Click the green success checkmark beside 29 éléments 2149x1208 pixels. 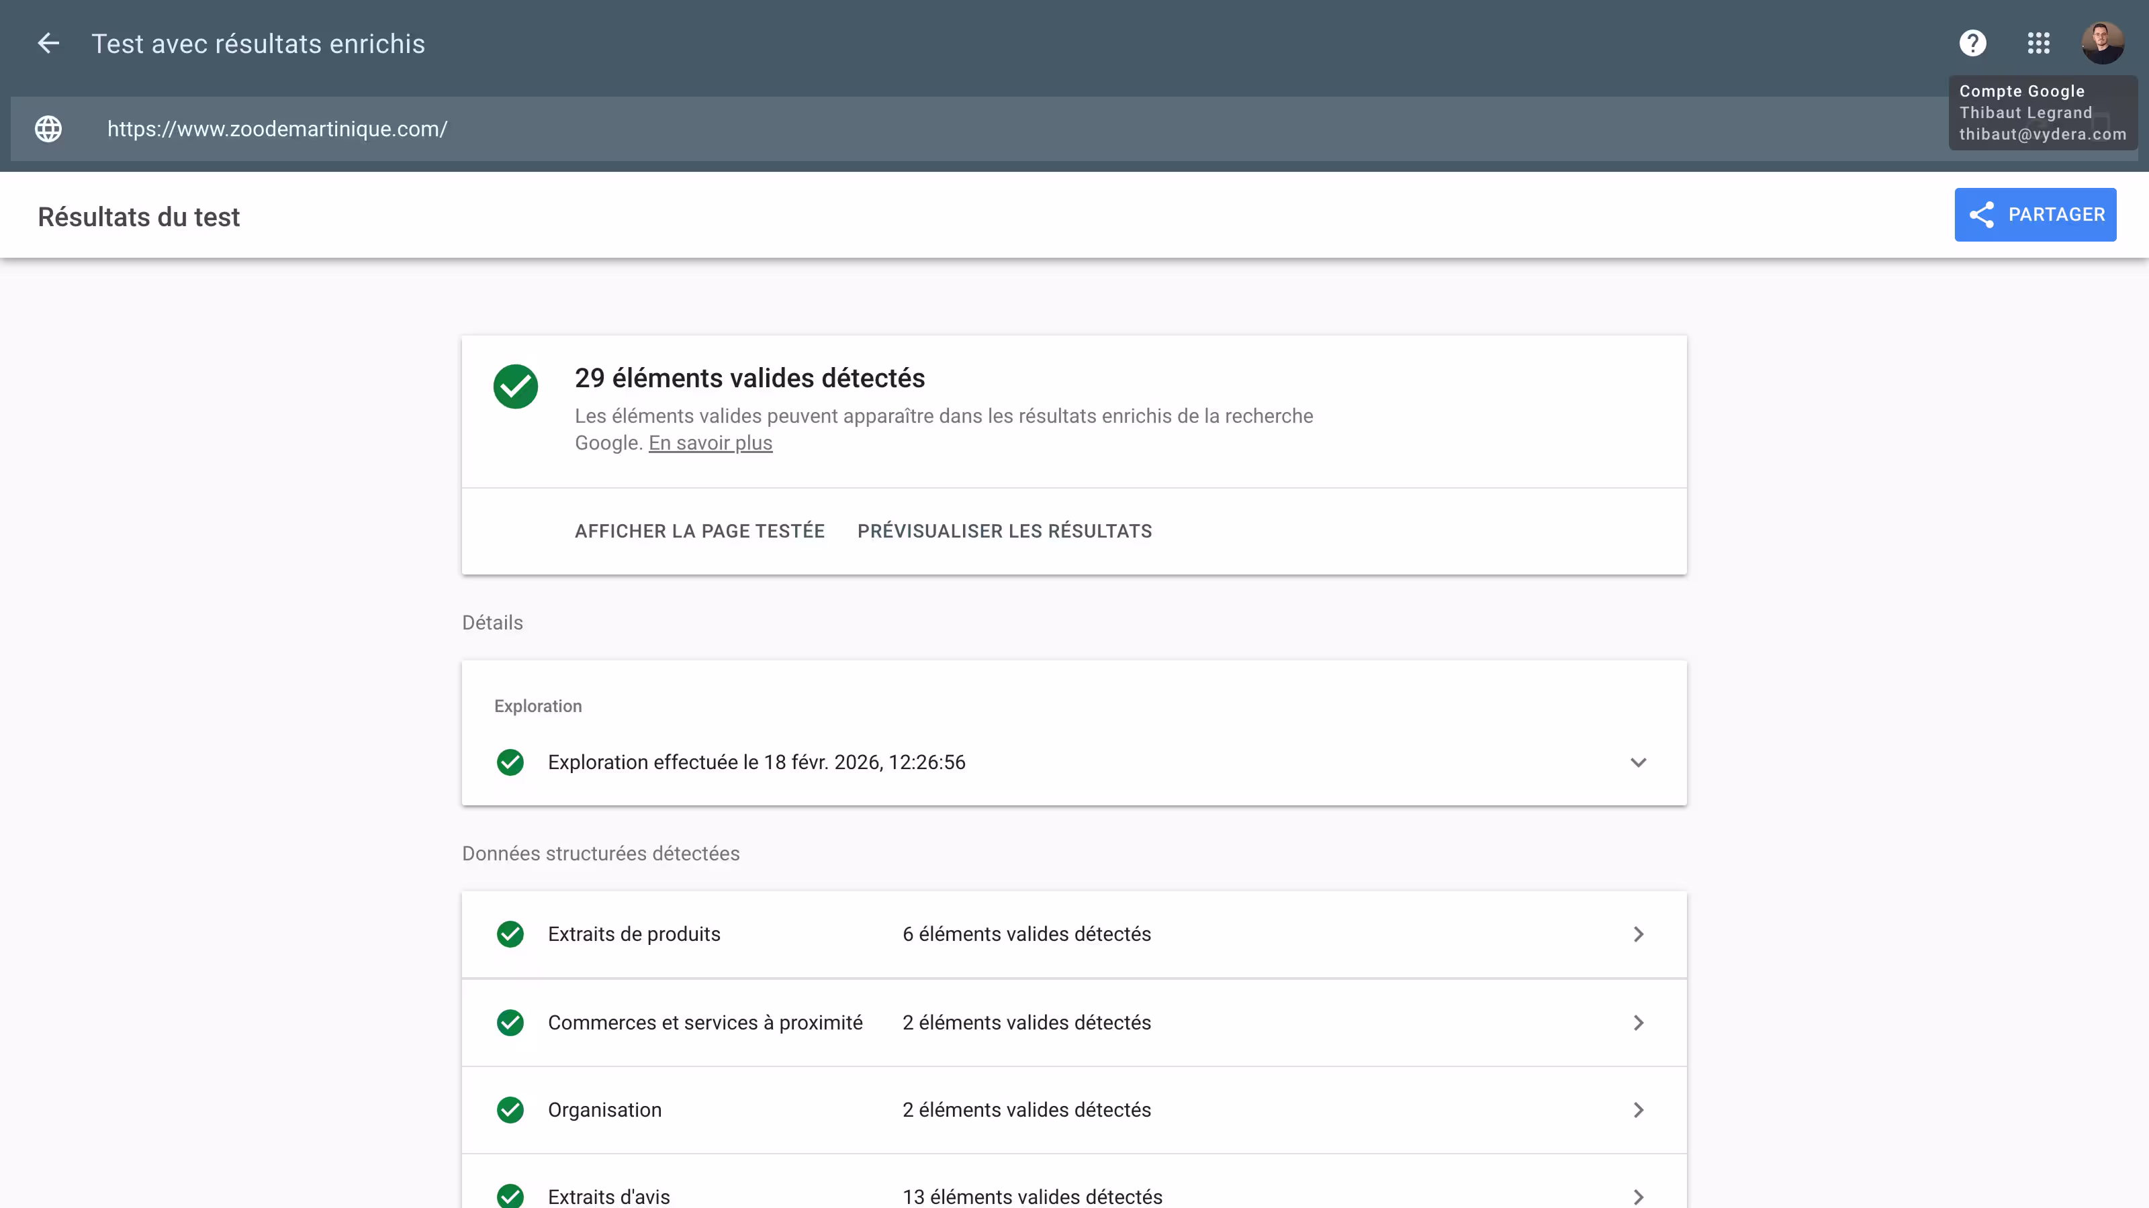pos(514,386)
